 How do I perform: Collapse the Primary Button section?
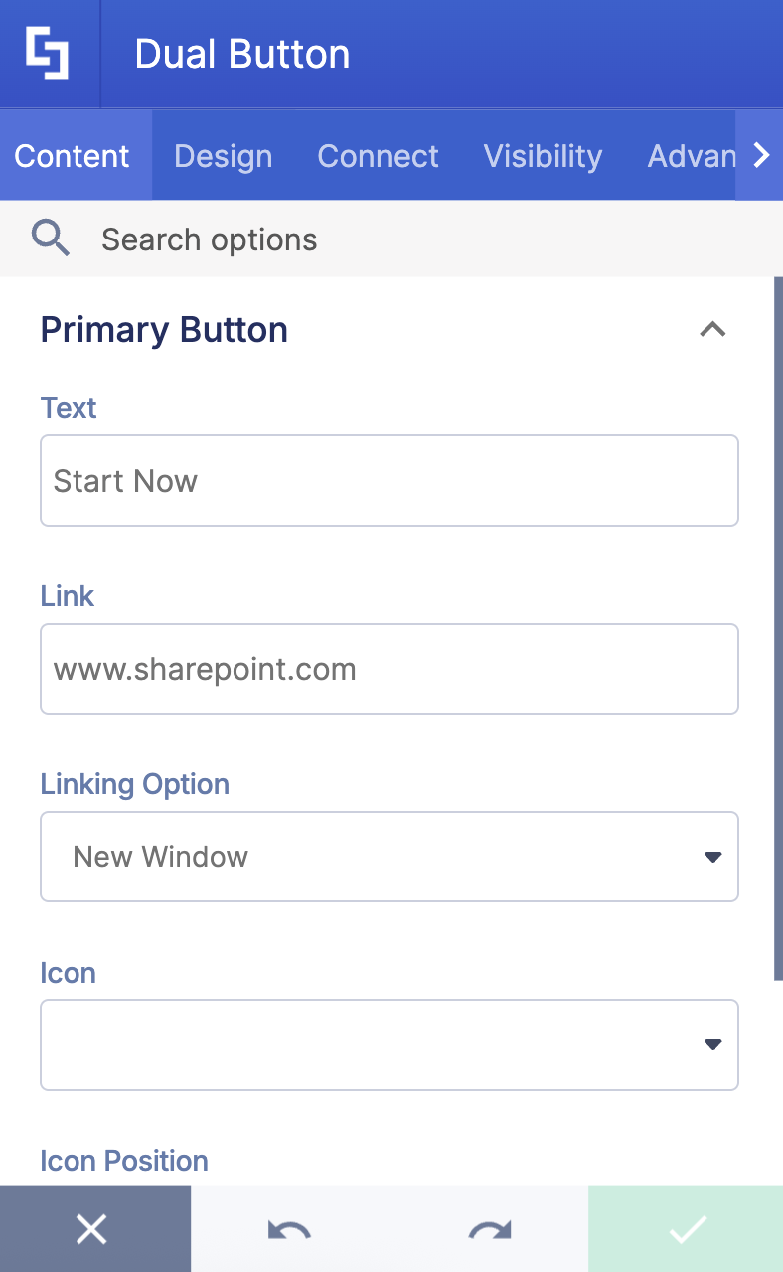pyautogui.click(x=712, y=329)
